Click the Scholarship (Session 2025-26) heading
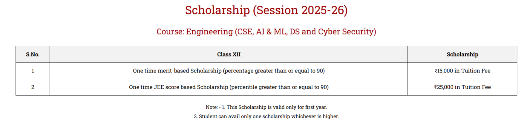The height and width of the screenshot is (123, 527). pyautogui.click(x=266, y=10)
